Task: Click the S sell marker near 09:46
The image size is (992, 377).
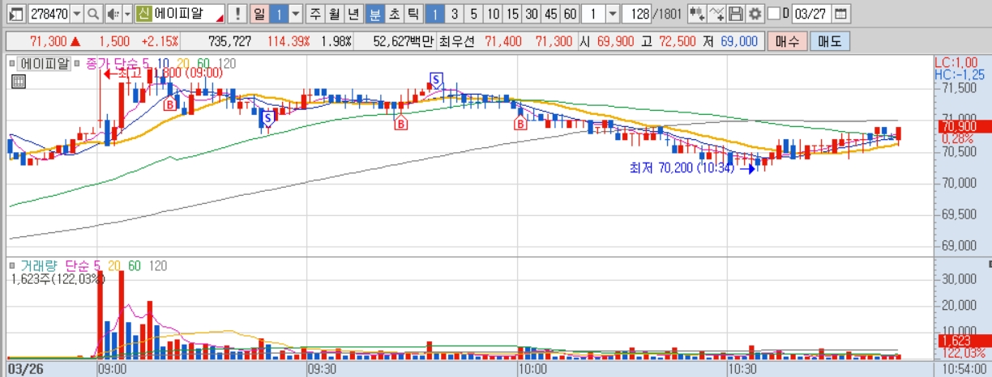Action: 436,78
